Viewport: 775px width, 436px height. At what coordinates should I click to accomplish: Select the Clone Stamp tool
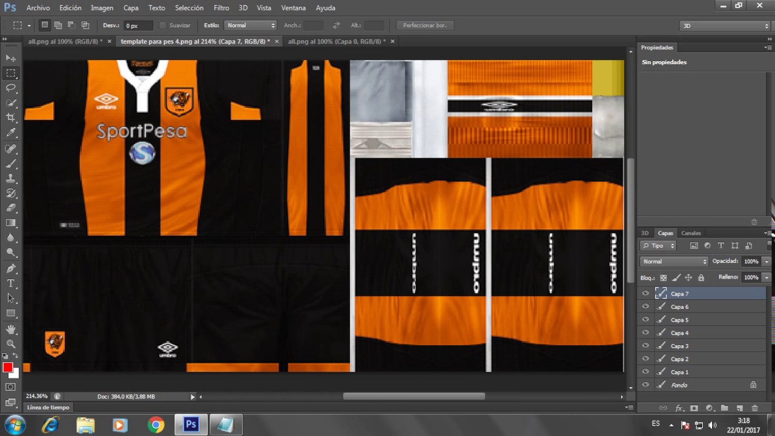point(11,179)
